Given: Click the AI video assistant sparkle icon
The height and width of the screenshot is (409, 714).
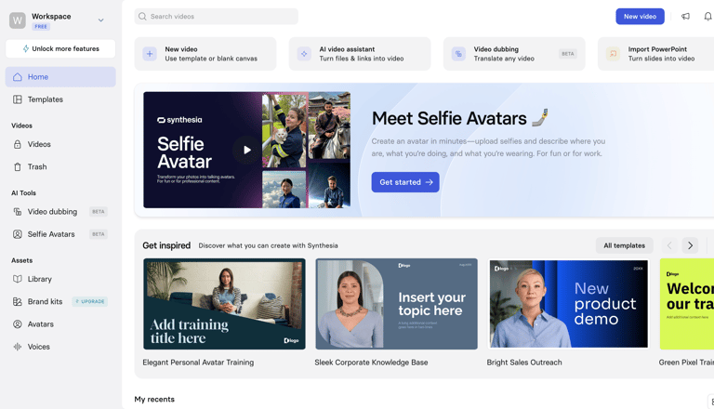Looking at the screenshot, I should 304,54.
